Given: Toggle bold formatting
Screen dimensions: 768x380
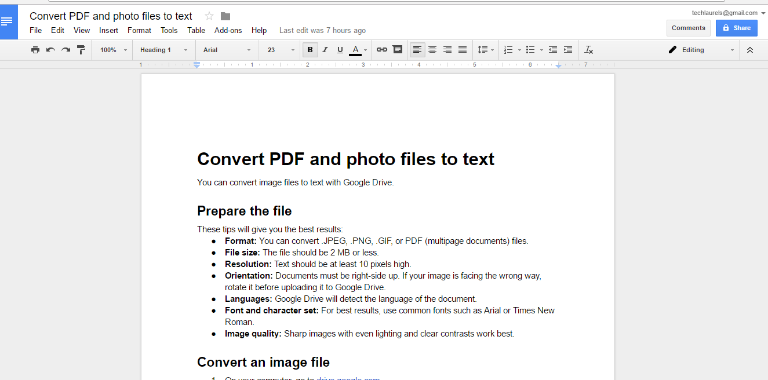Looking at the screenshot, I should pyautogui.click(x=310, y=50).
